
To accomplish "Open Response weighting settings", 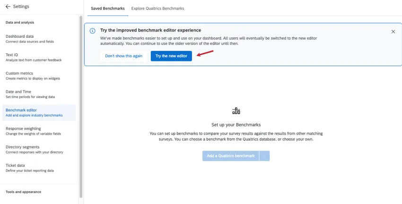I will (39, 131).
